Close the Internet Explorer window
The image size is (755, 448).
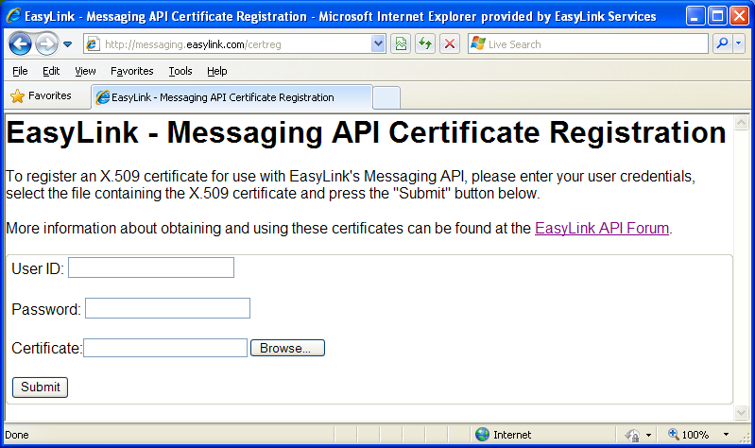tap(739, 16)
